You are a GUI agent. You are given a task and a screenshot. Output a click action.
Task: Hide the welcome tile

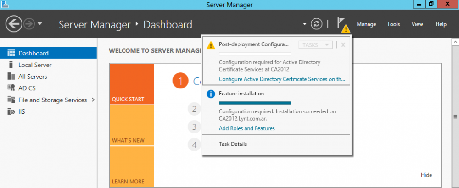426,175
